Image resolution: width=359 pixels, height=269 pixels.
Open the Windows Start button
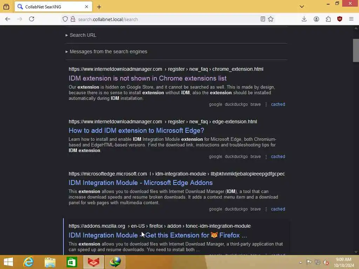coord(8,262)
